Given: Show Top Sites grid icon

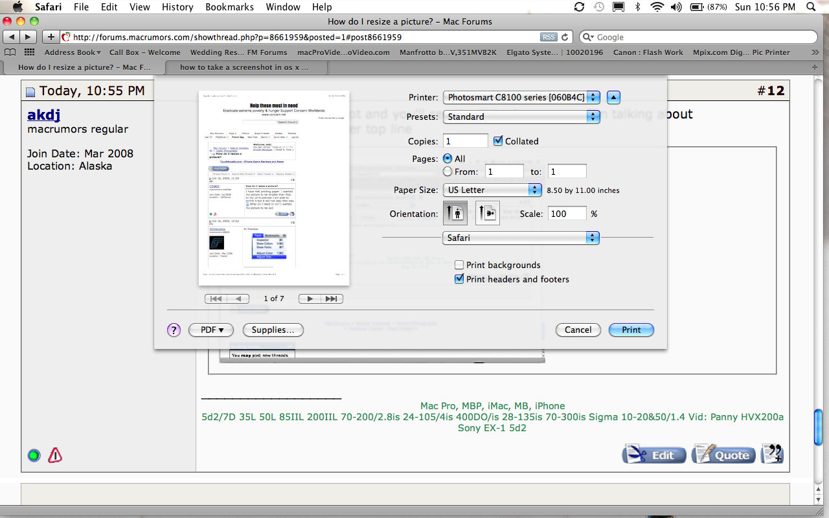Looking at the screenshot, I should [29, 52].
